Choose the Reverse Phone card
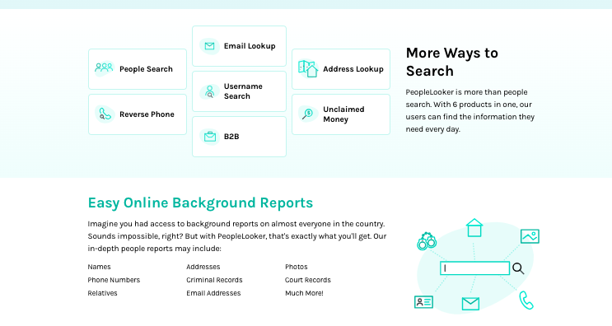 click(x=138, y=114)
